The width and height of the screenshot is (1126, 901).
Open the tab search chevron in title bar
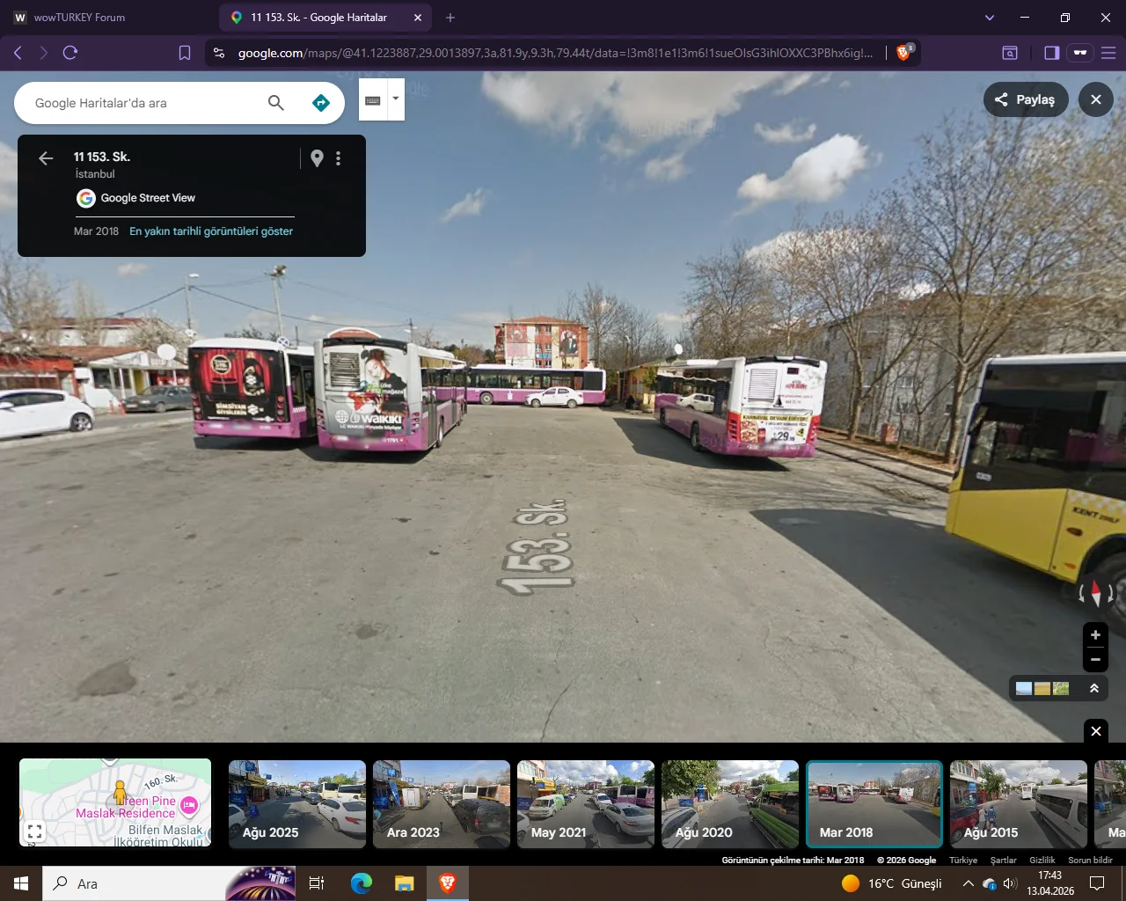(x=990, y=18)
